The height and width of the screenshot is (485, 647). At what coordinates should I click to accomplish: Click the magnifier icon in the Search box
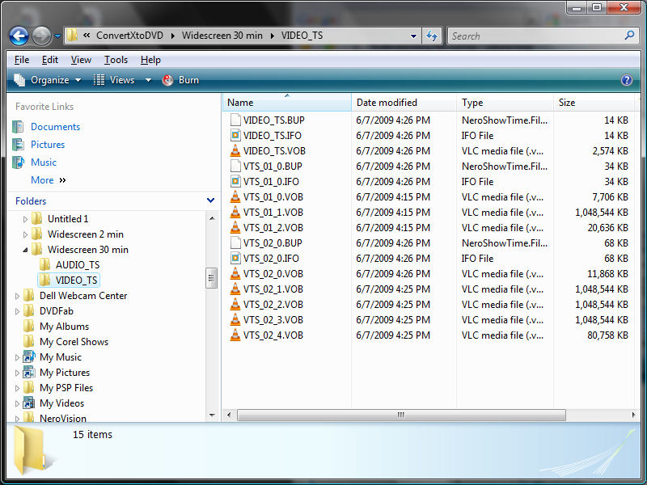(x=629, y=36)
